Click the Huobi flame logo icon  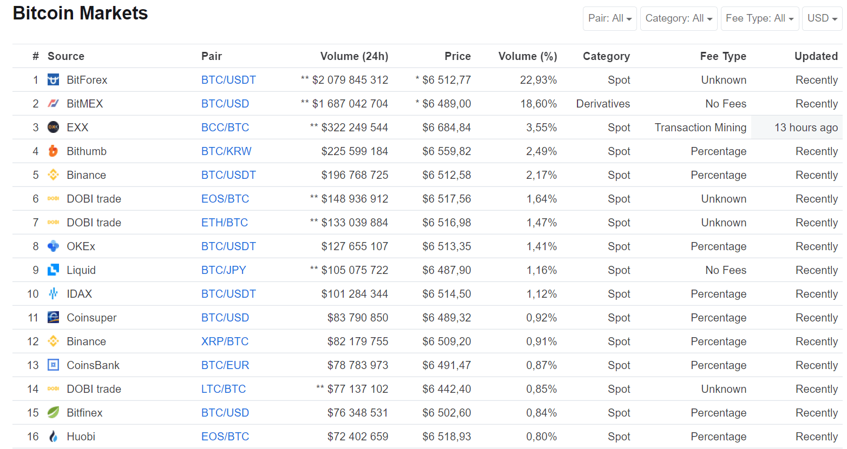coord(53,437)
